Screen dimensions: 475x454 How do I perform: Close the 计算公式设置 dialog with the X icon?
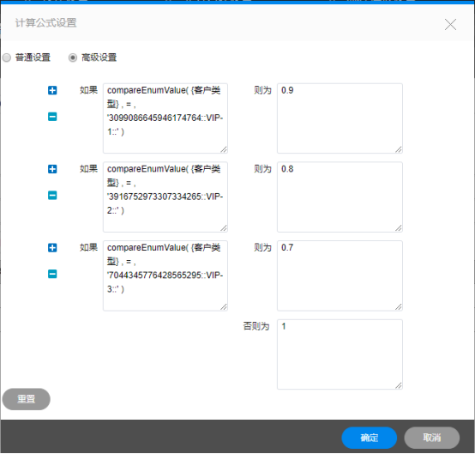(450, 25)
